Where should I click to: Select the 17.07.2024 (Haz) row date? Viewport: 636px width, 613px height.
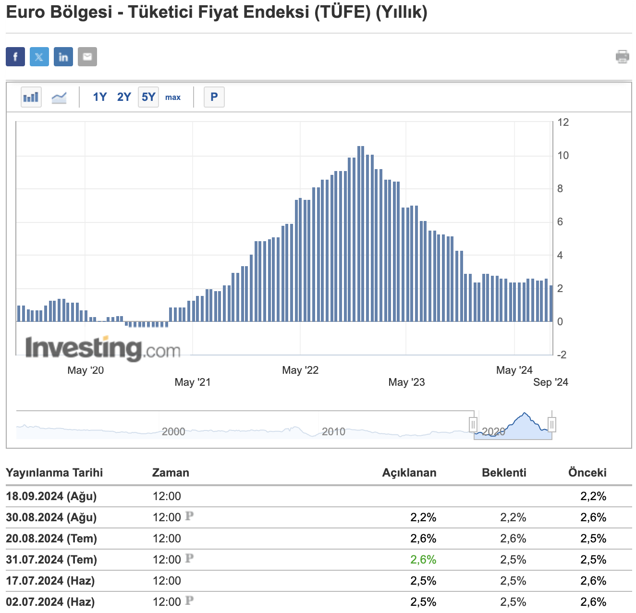50,581
